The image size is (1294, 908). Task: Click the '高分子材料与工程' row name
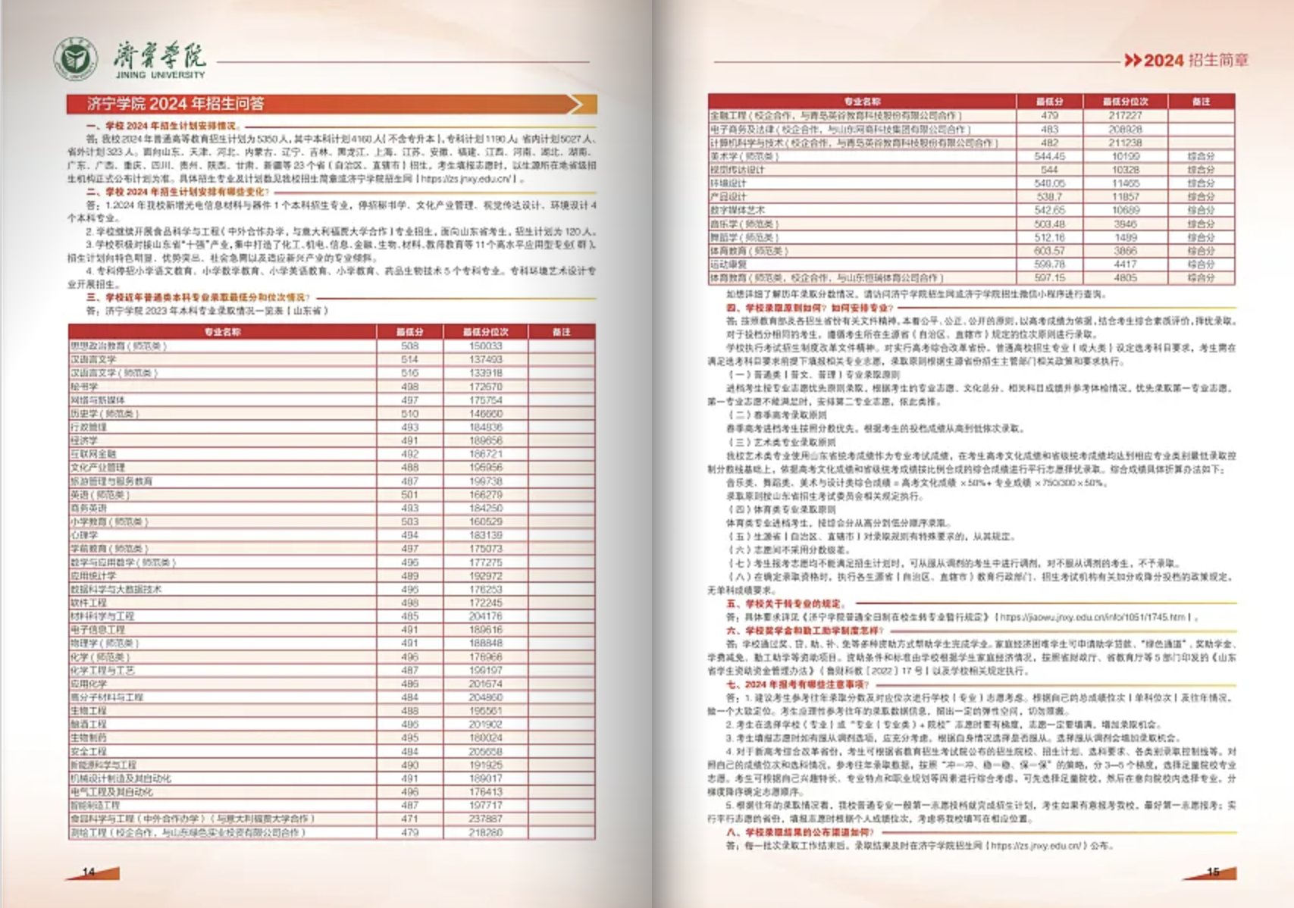[107, 697]
